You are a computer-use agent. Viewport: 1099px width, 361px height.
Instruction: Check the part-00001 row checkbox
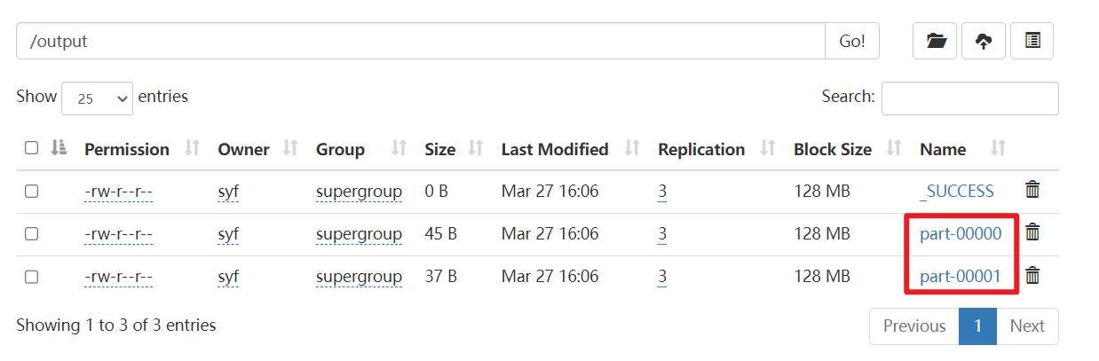pos(32,277)
